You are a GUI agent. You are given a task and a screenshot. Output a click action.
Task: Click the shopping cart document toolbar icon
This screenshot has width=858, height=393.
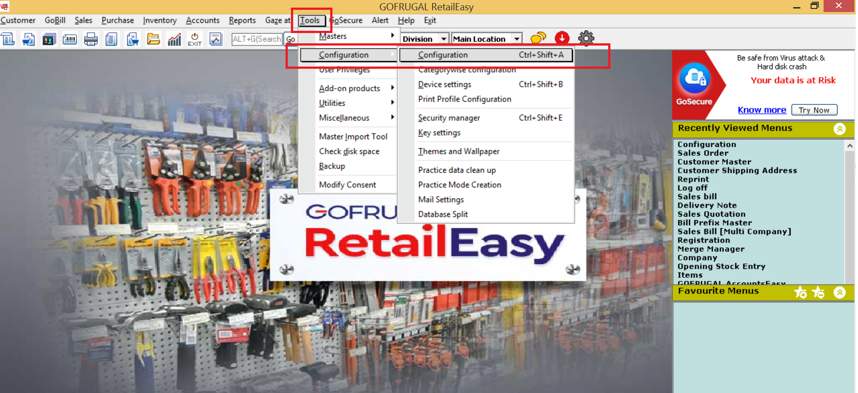(29, 39)
